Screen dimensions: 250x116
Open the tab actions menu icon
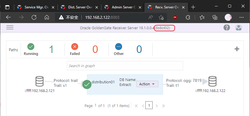tap(7, 7)
